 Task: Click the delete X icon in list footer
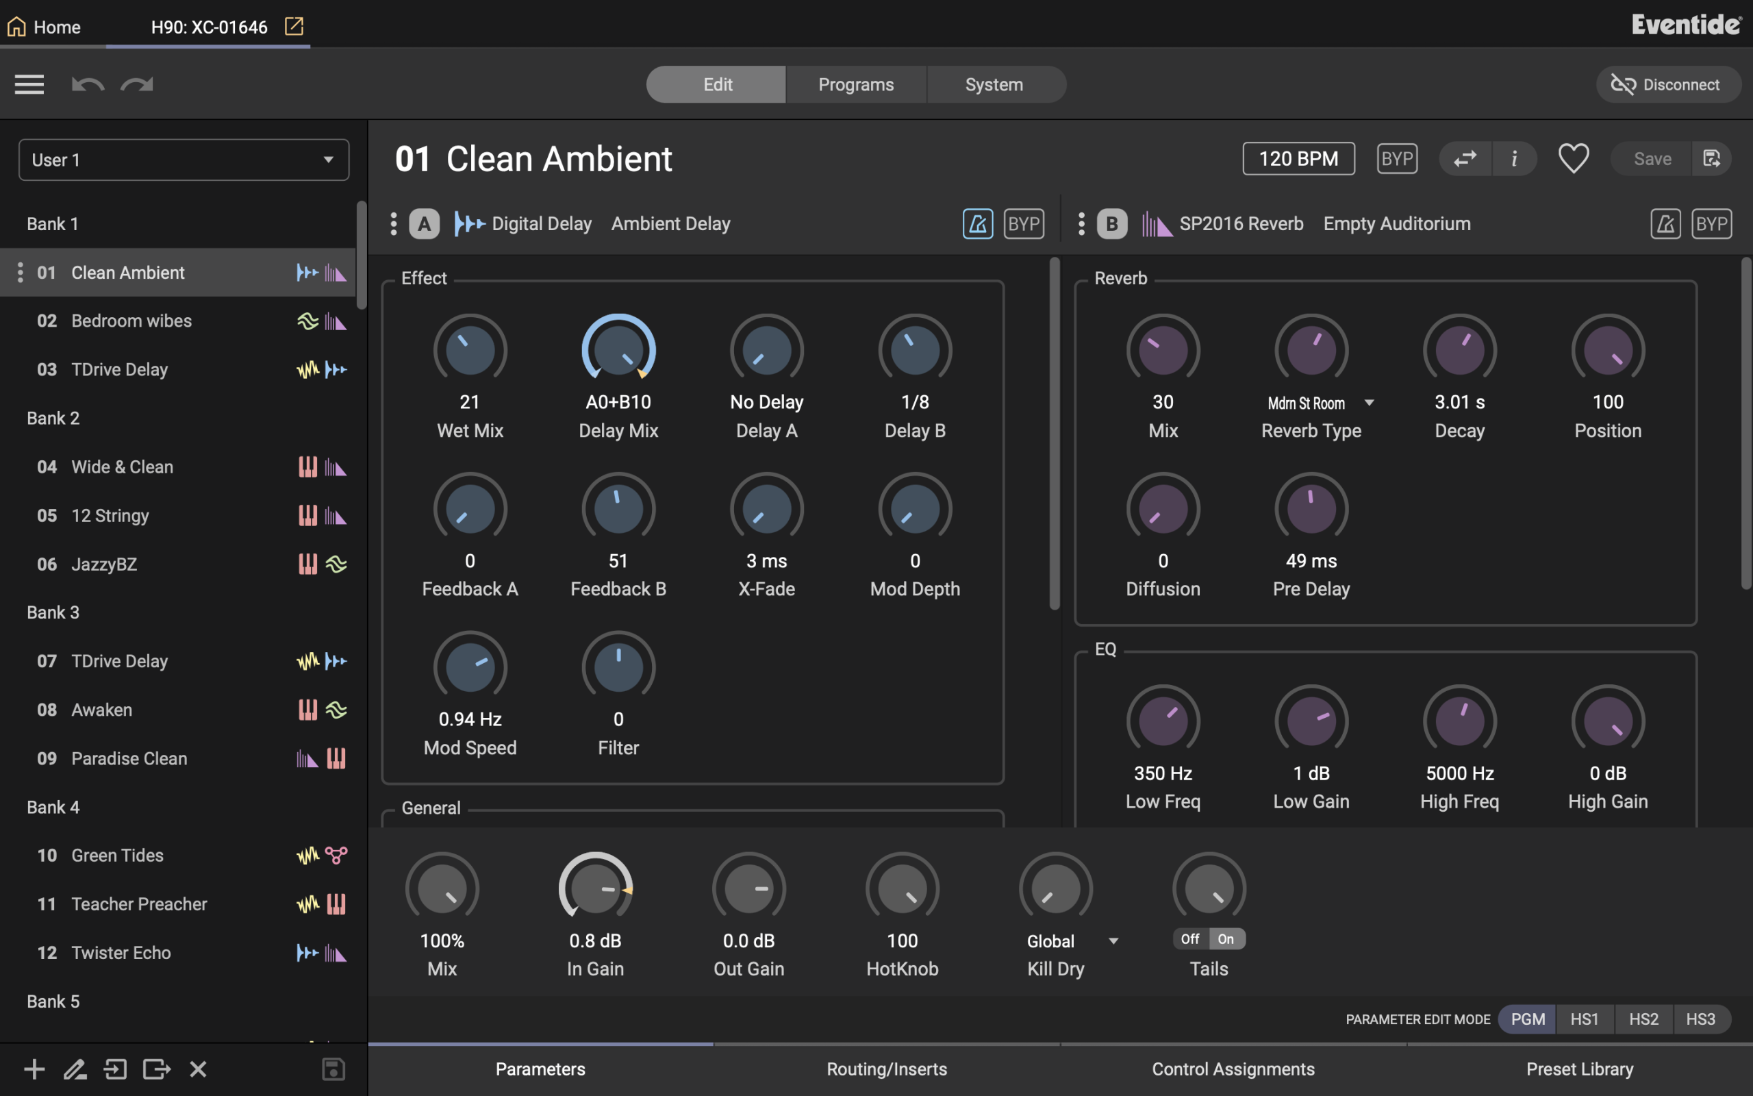pyautogui.click(x=198, y=1069)
